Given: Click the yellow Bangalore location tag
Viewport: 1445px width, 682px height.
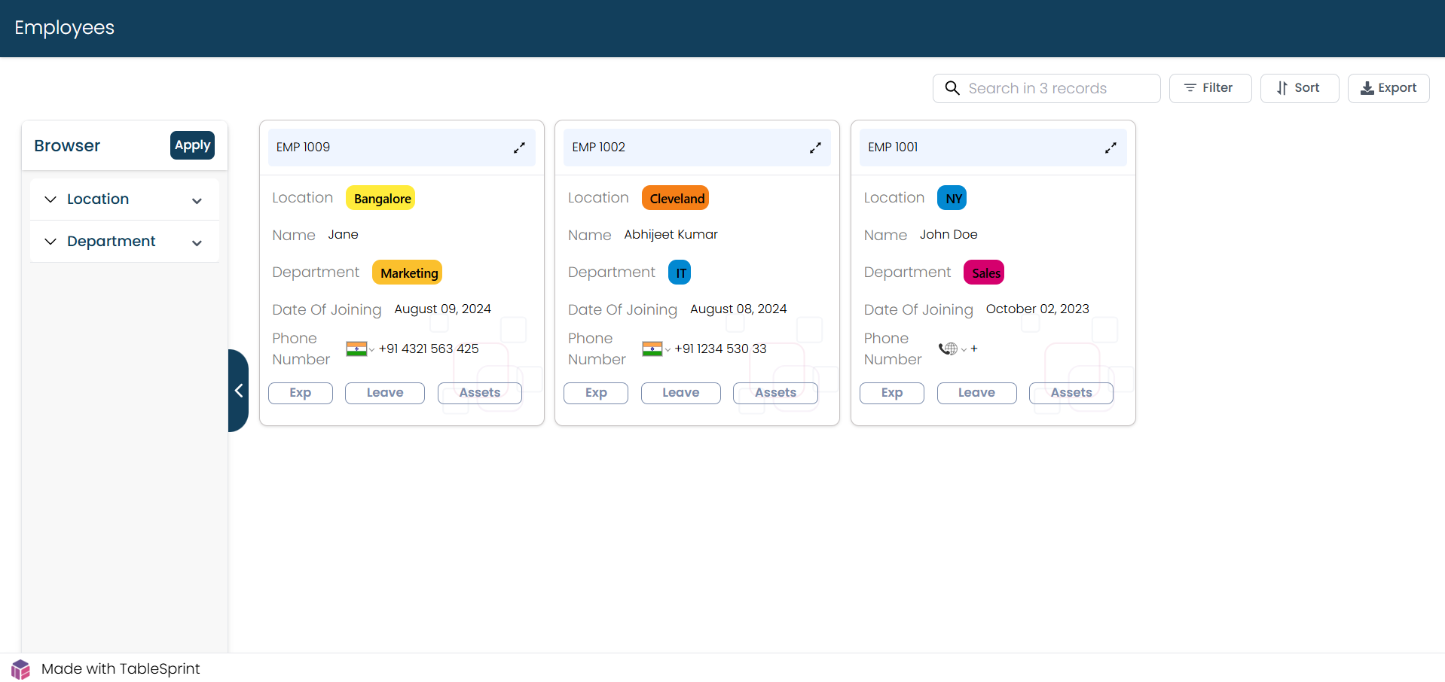Looking at the screenshot, I should [380, 198].
